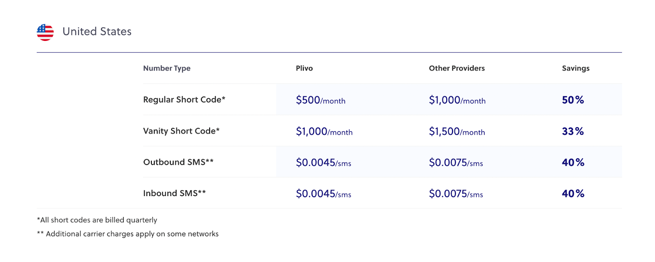Screen dimensions: 655x262
Task: Select the Outbound SMS row label
Action: [178, 162]
